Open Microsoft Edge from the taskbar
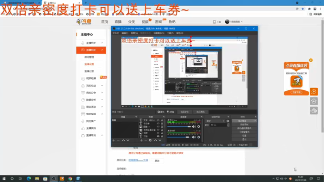 (x=29, y=178)
